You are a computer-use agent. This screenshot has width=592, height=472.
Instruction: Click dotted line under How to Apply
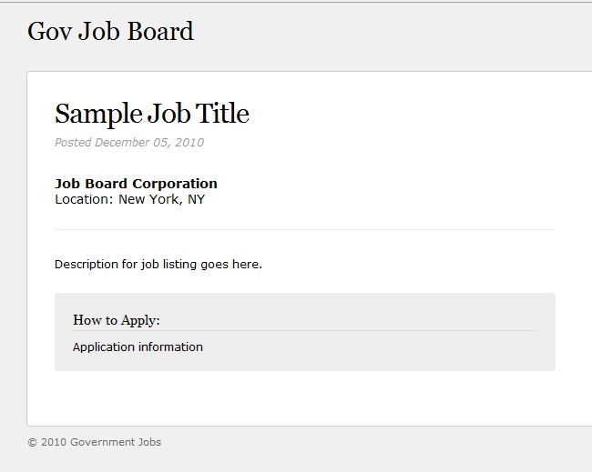304,331
